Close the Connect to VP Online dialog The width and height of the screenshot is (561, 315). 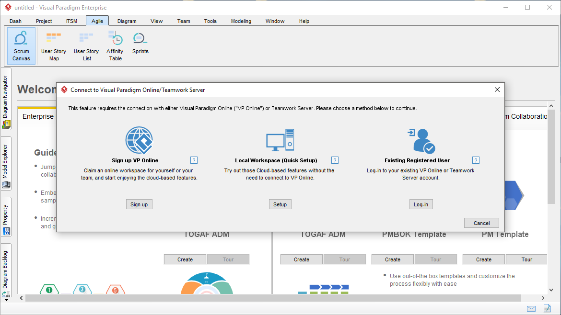click(497, 90)
